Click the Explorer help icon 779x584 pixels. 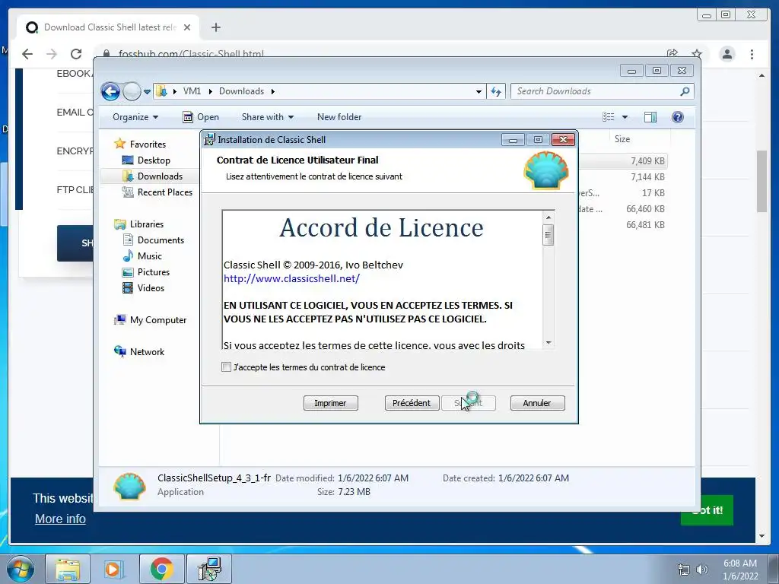(678, 117)
